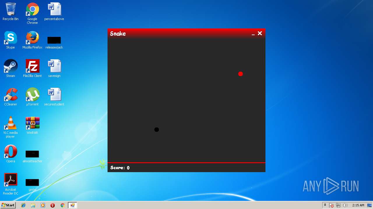373x209 pixels.
Task: Open Acrobat Reader DC shortcut
Action: 10,184
